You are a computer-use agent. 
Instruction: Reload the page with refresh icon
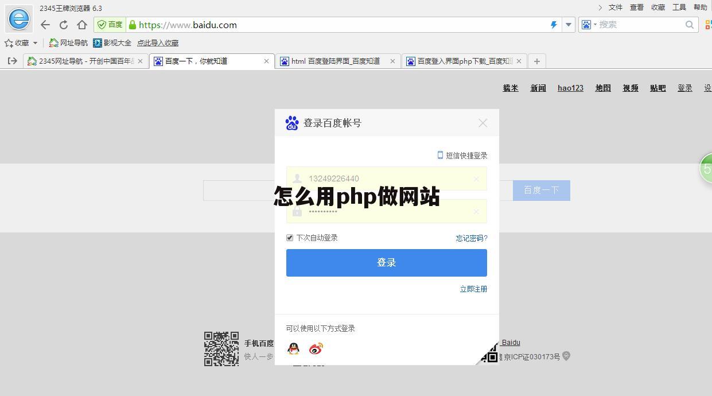tap(64, 25)
